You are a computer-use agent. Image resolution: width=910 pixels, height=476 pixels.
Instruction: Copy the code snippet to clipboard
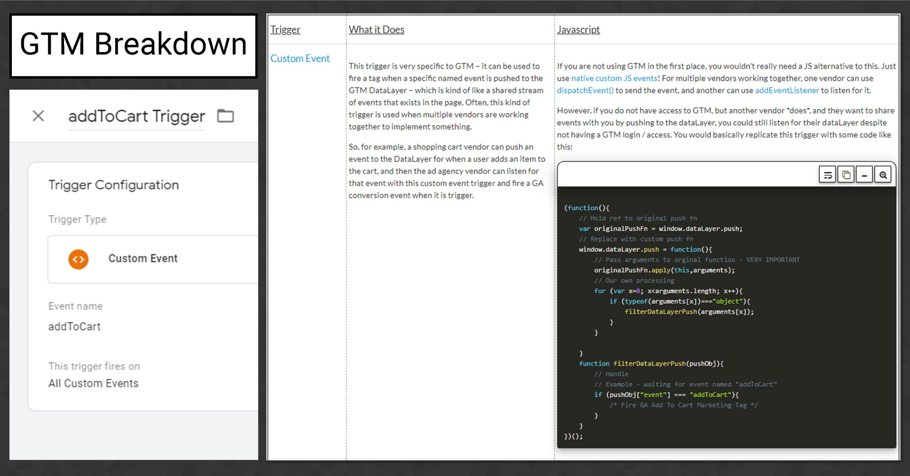point(846,175)
